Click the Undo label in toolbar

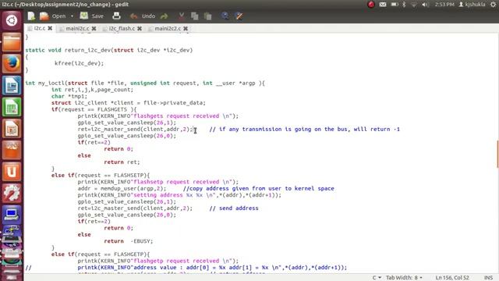148,16
